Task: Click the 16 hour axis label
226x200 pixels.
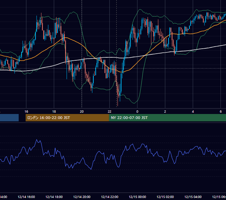Action: click(x=26, y=111)
